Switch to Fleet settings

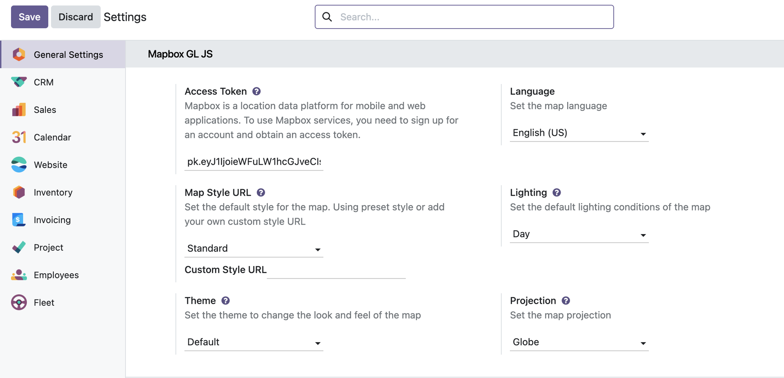(x=63, y=303)
